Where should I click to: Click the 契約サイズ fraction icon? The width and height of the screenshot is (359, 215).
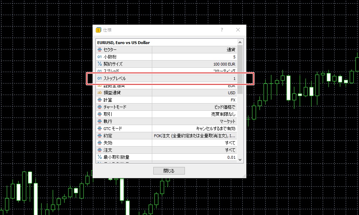click(100, 64)
